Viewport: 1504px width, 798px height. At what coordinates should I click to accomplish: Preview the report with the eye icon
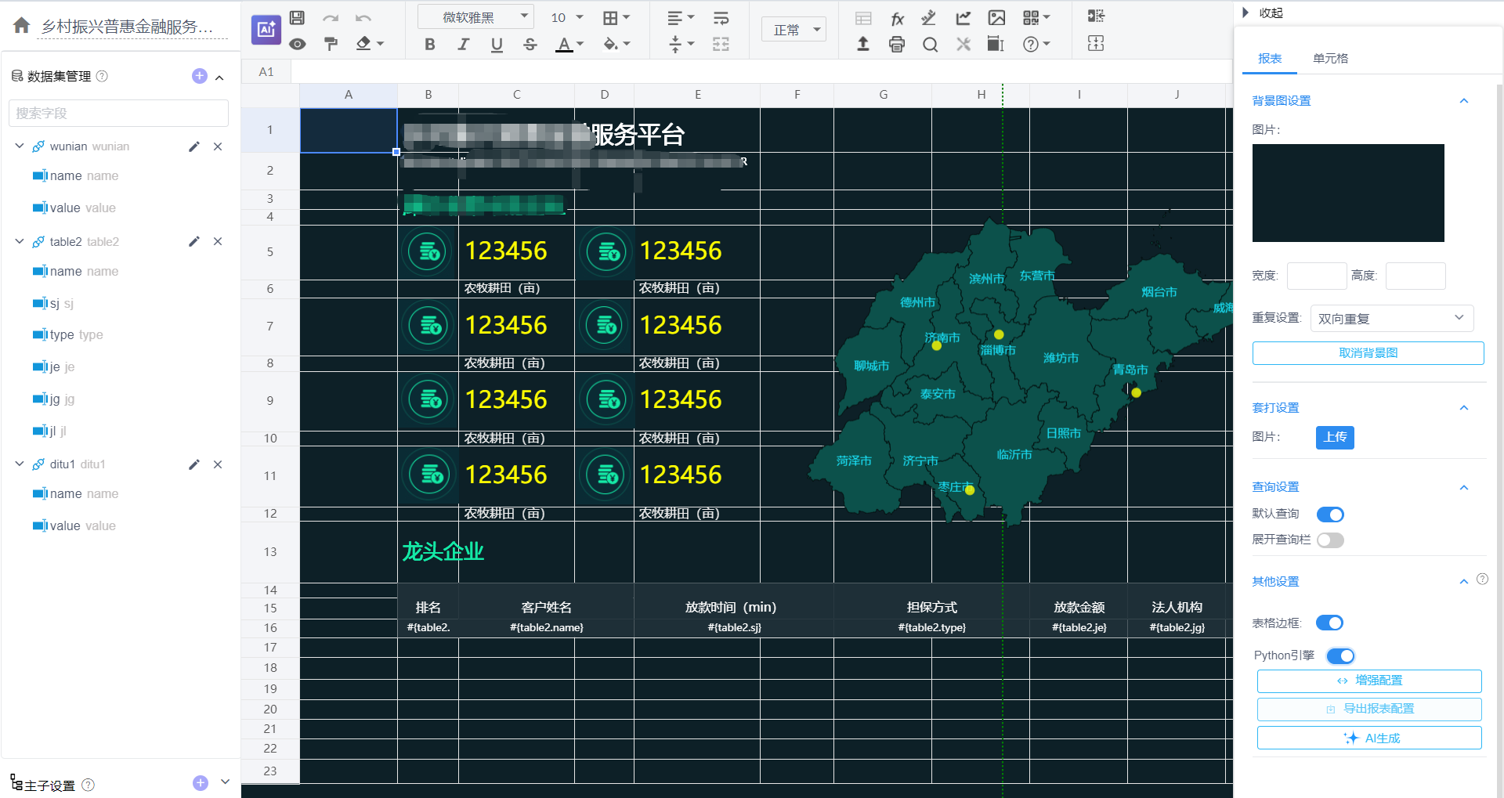[297, 44]
